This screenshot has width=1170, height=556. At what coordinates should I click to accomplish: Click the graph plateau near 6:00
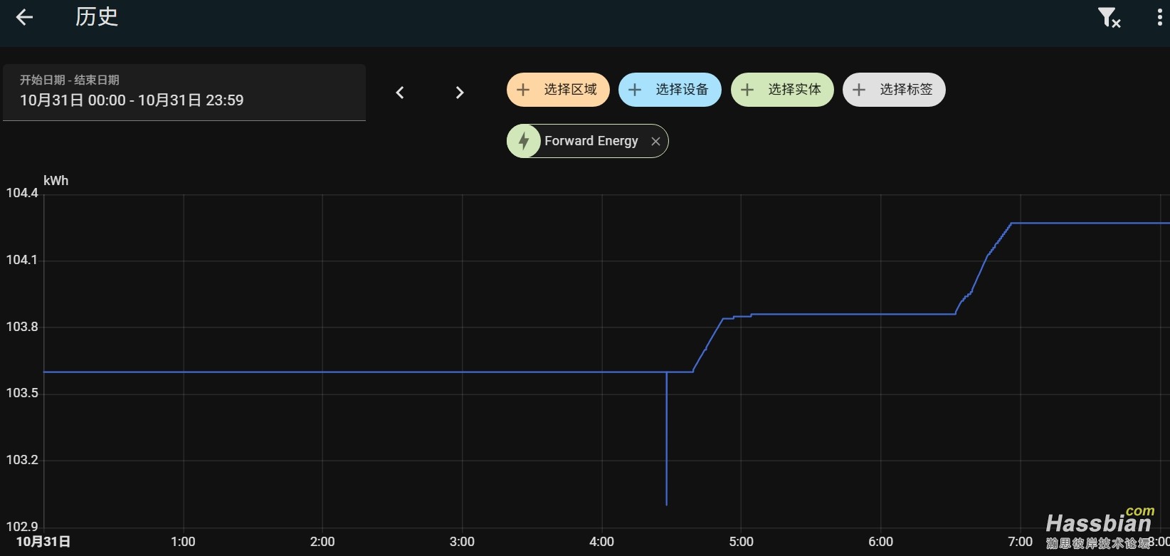880,314
